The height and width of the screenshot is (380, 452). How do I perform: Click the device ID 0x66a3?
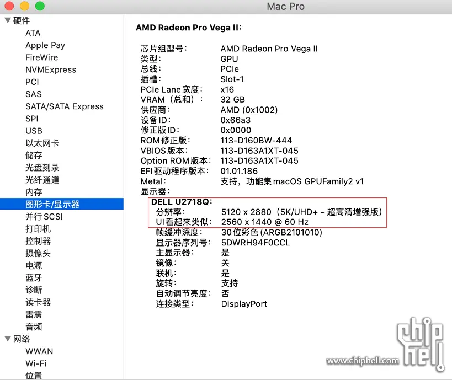[x=236, y=120]
